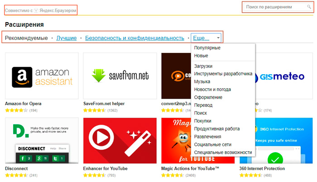
Task: Click the Yandex Browser logo icon
Action: 36,10
